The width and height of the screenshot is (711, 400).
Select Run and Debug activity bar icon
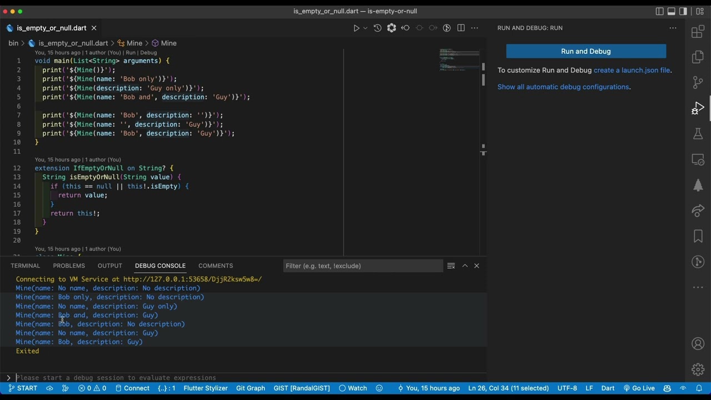click(698, 108)
